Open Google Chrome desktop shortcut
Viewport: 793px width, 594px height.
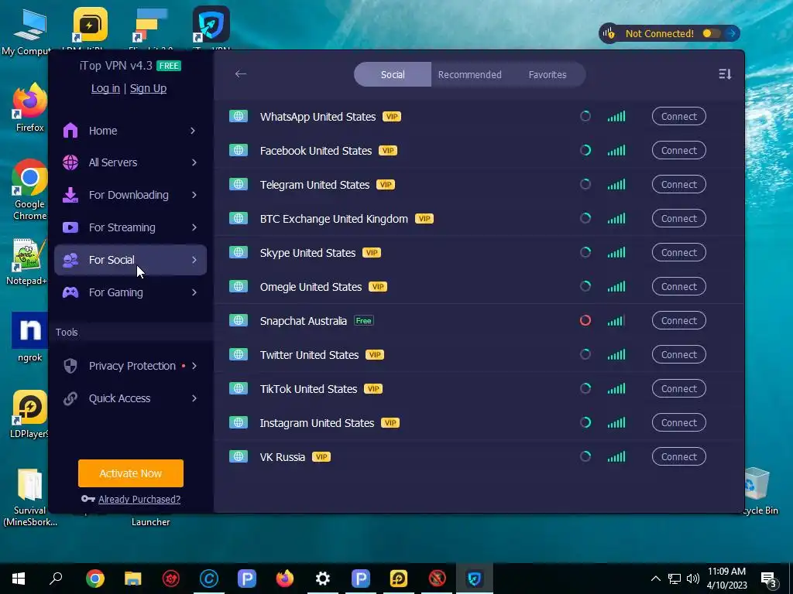29,190
